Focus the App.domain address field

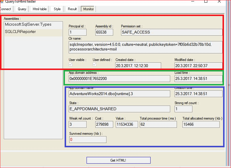point(119,79)
